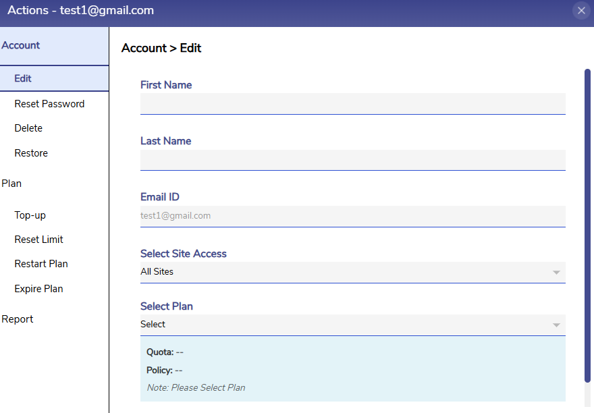Open Top-up under Plan
The image size is (594, 413).
pyautogui.click(x=30, y=215)
